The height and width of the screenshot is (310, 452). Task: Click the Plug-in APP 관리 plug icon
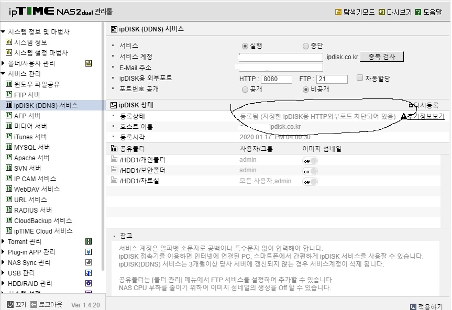(89, 252)
